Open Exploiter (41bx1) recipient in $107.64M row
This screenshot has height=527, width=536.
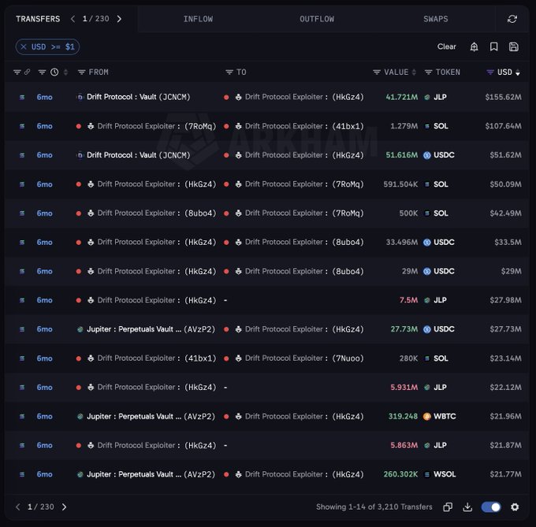pos(304,126)
